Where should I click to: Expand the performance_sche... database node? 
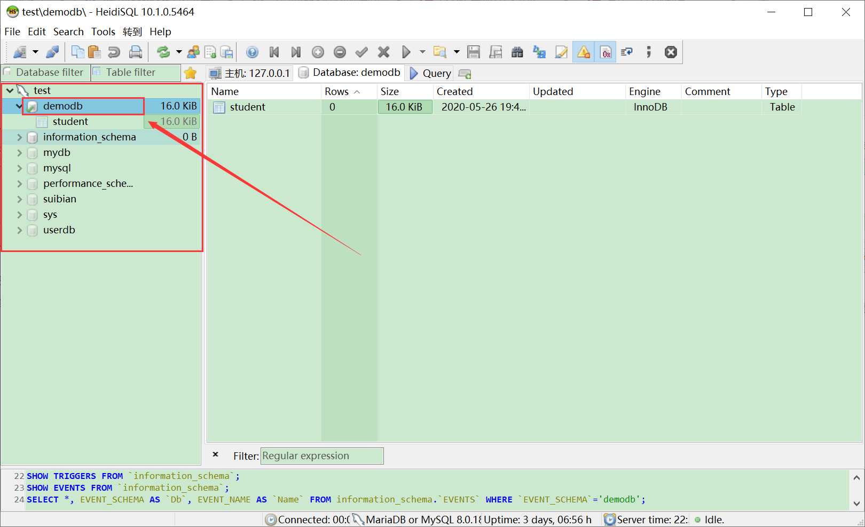tap(19, 184)
